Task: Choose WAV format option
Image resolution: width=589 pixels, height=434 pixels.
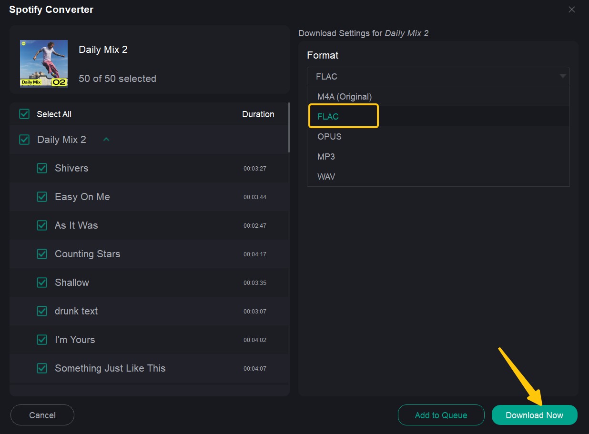Action: [326, 177]
